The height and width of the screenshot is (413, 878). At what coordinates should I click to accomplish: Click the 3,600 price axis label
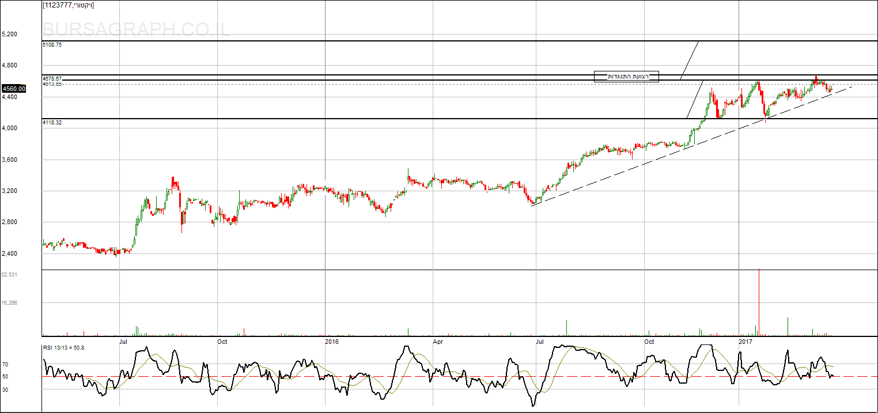tap(10, 160)
